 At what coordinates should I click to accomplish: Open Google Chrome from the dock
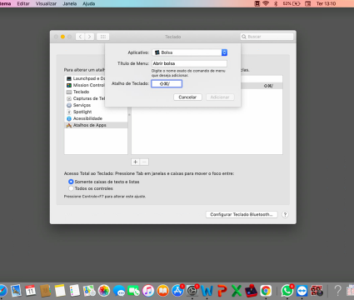click(x=266, y=291)
